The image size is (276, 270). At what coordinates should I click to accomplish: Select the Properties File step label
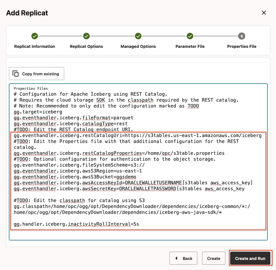(x=242, y=46)
